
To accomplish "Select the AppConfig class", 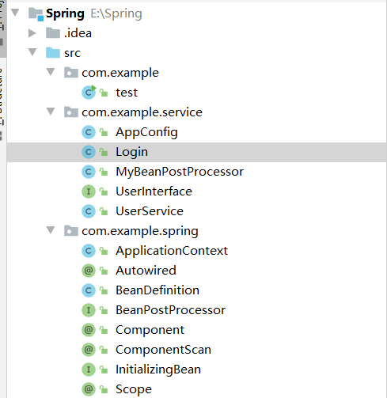I will point(146,132).
